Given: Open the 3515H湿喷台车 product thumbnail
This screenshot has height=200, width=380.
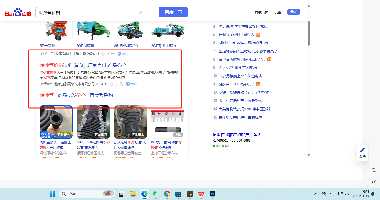Looking at the screenshot, I should (x=131, y=31).
